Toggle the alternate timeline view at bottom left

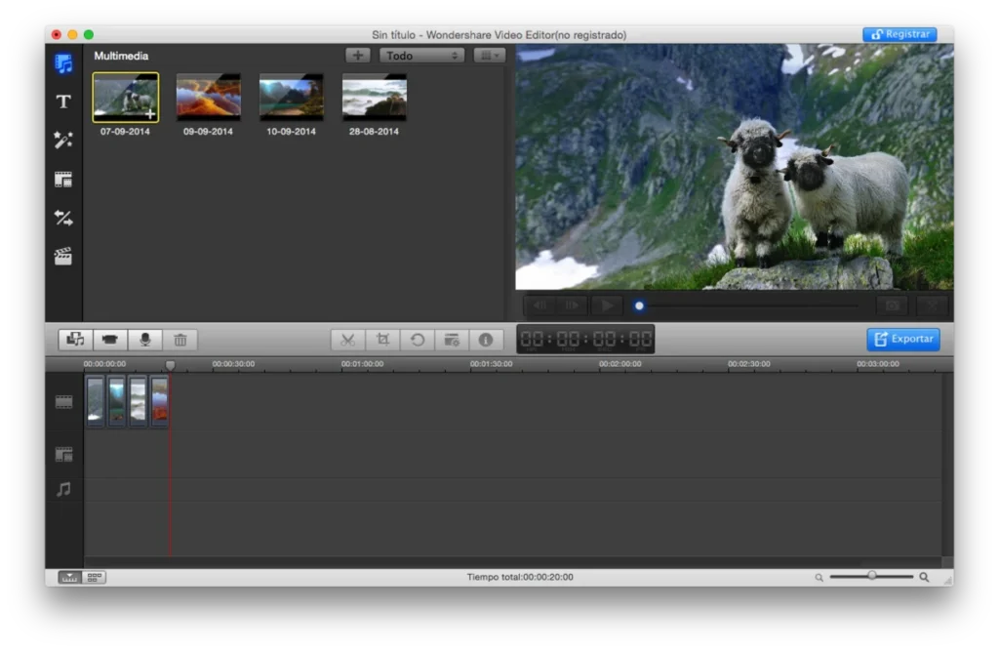click(x=93, y=577)
